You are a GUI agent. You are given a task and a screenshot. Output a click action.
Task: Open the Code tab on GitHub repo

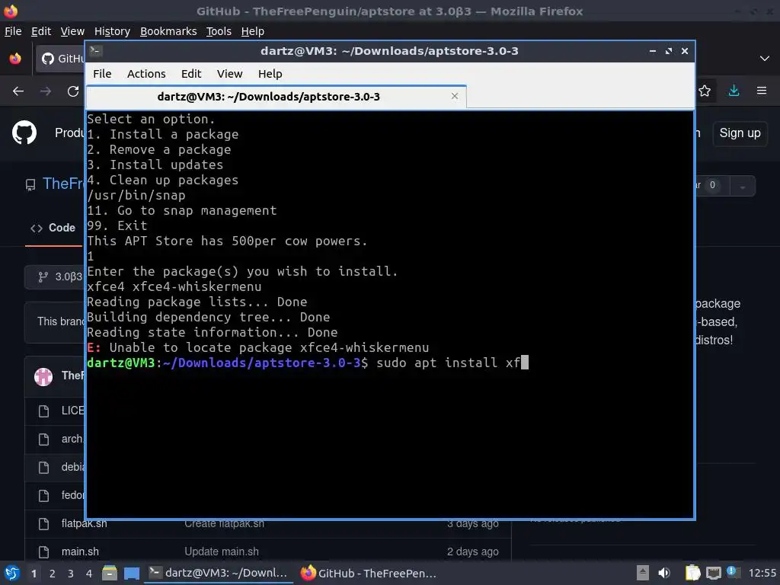[x=53, y=228]
